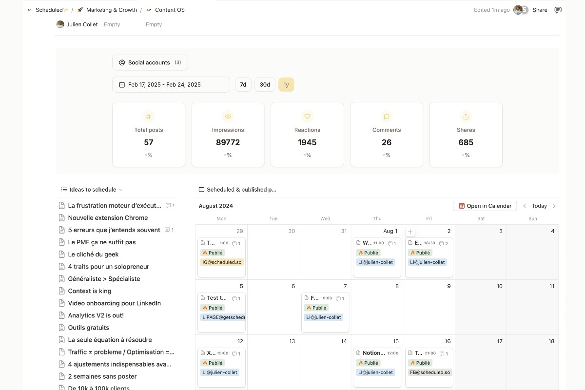Click the Impressions eye icon

[x=228, y=117]
